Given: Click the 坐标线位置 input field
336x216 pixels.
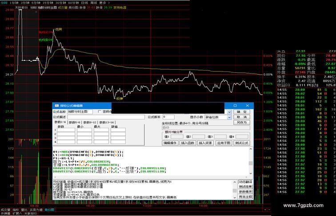Looking at the screenshot, I should click(206, 128).
